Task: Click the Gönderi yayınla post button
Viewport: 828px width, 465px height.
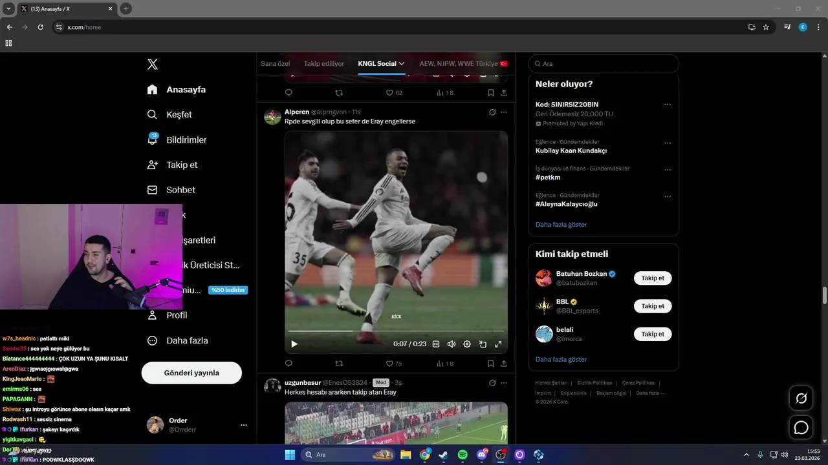Action: [191, 373]
